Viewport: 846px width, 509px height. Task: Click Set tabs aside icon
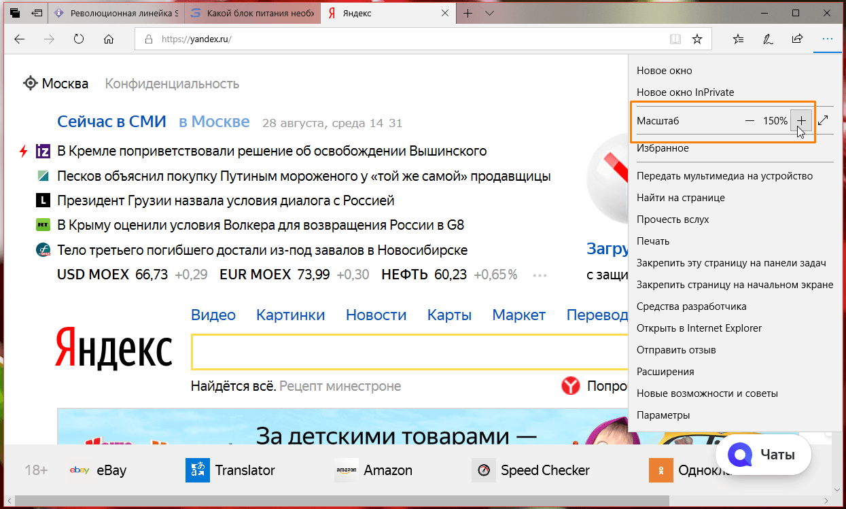(37, 13)
